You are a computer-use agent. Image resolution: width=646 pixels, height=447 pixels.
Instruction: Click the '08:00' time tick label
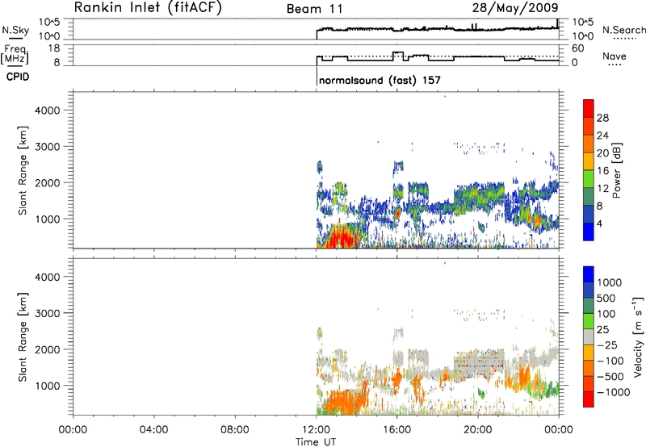click(x=235, y=430)
